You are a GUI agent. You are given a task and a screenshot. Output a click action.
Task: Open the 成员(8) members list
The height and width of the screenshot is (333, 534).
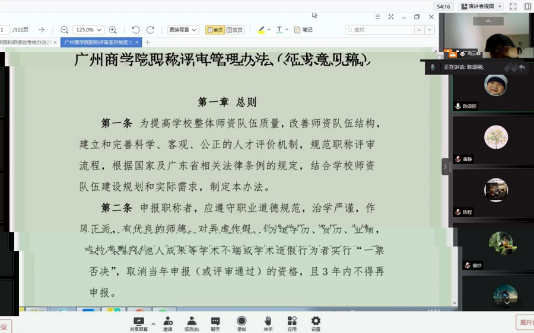(192, 324)
